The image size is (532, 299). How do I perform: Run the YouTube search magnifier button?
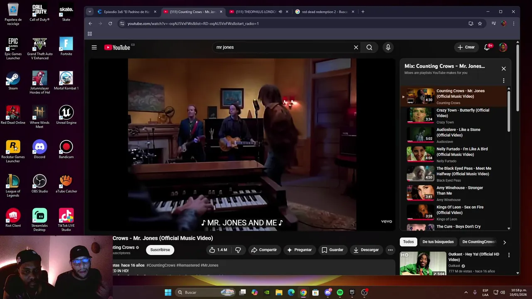(x=369, y=47)
